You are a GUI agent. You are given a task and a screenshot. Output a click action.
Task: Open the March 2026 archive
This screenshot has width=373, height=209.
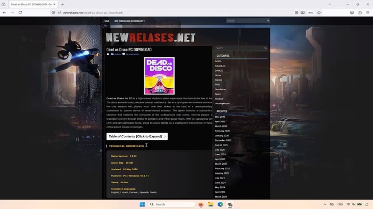tap(221, 126)
